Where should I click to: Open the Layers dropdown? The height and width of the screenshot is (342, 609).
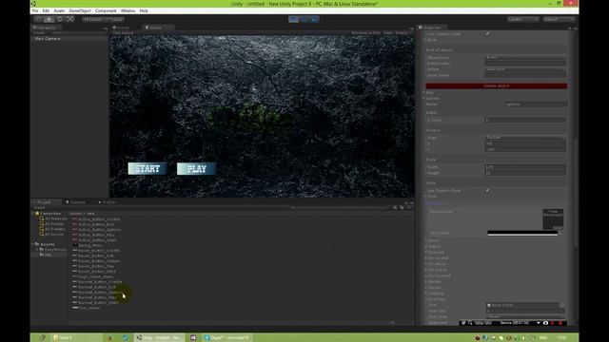(x=523, y=19)
